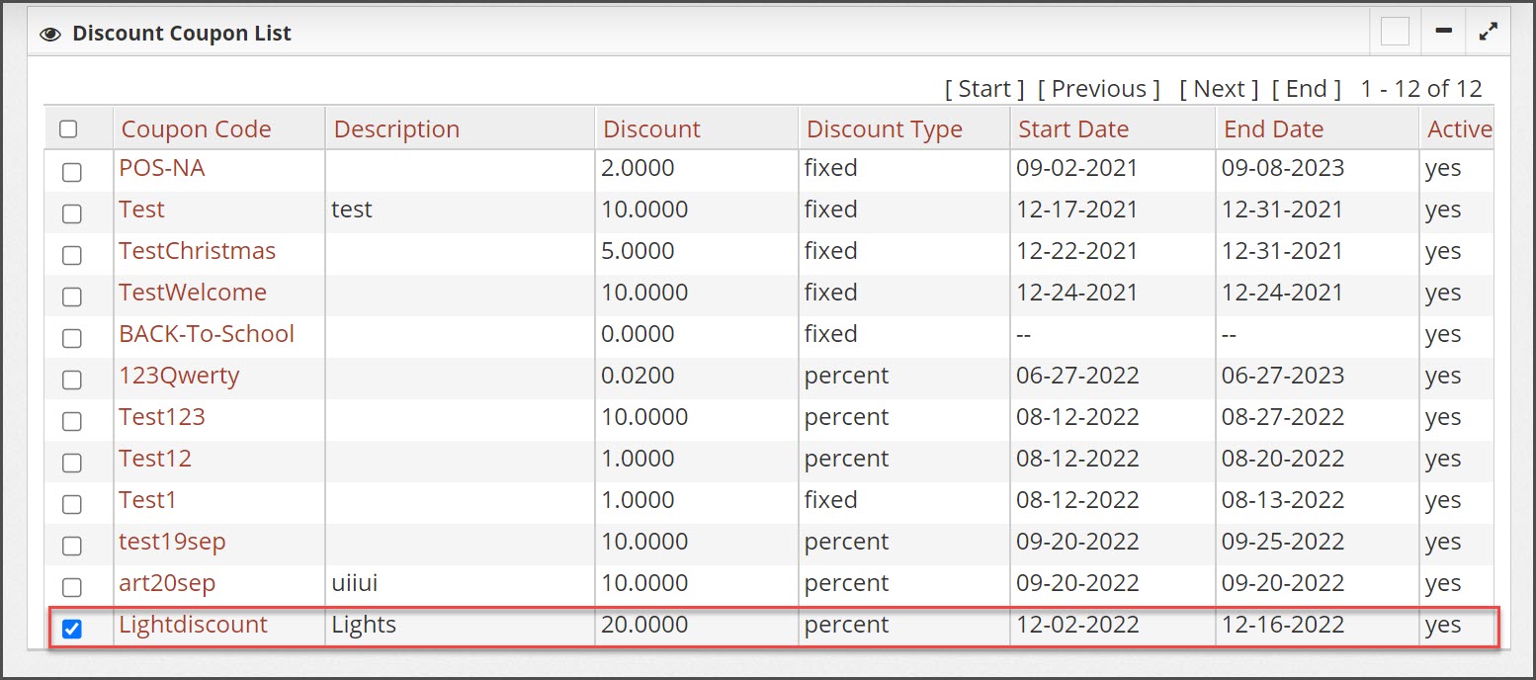This screenshot has width=1536, height=680.
Task: Open the art20sep coupon link
Action: point(167,583)
